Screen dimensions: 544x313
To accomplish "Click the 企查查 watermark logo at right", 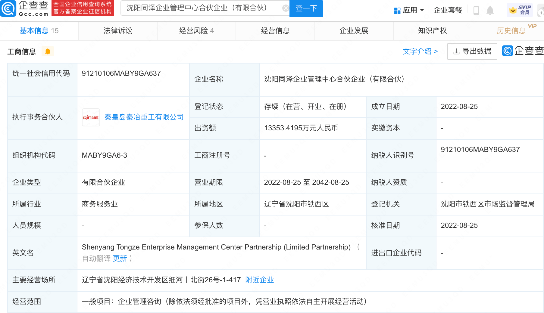I will point(523,51).
